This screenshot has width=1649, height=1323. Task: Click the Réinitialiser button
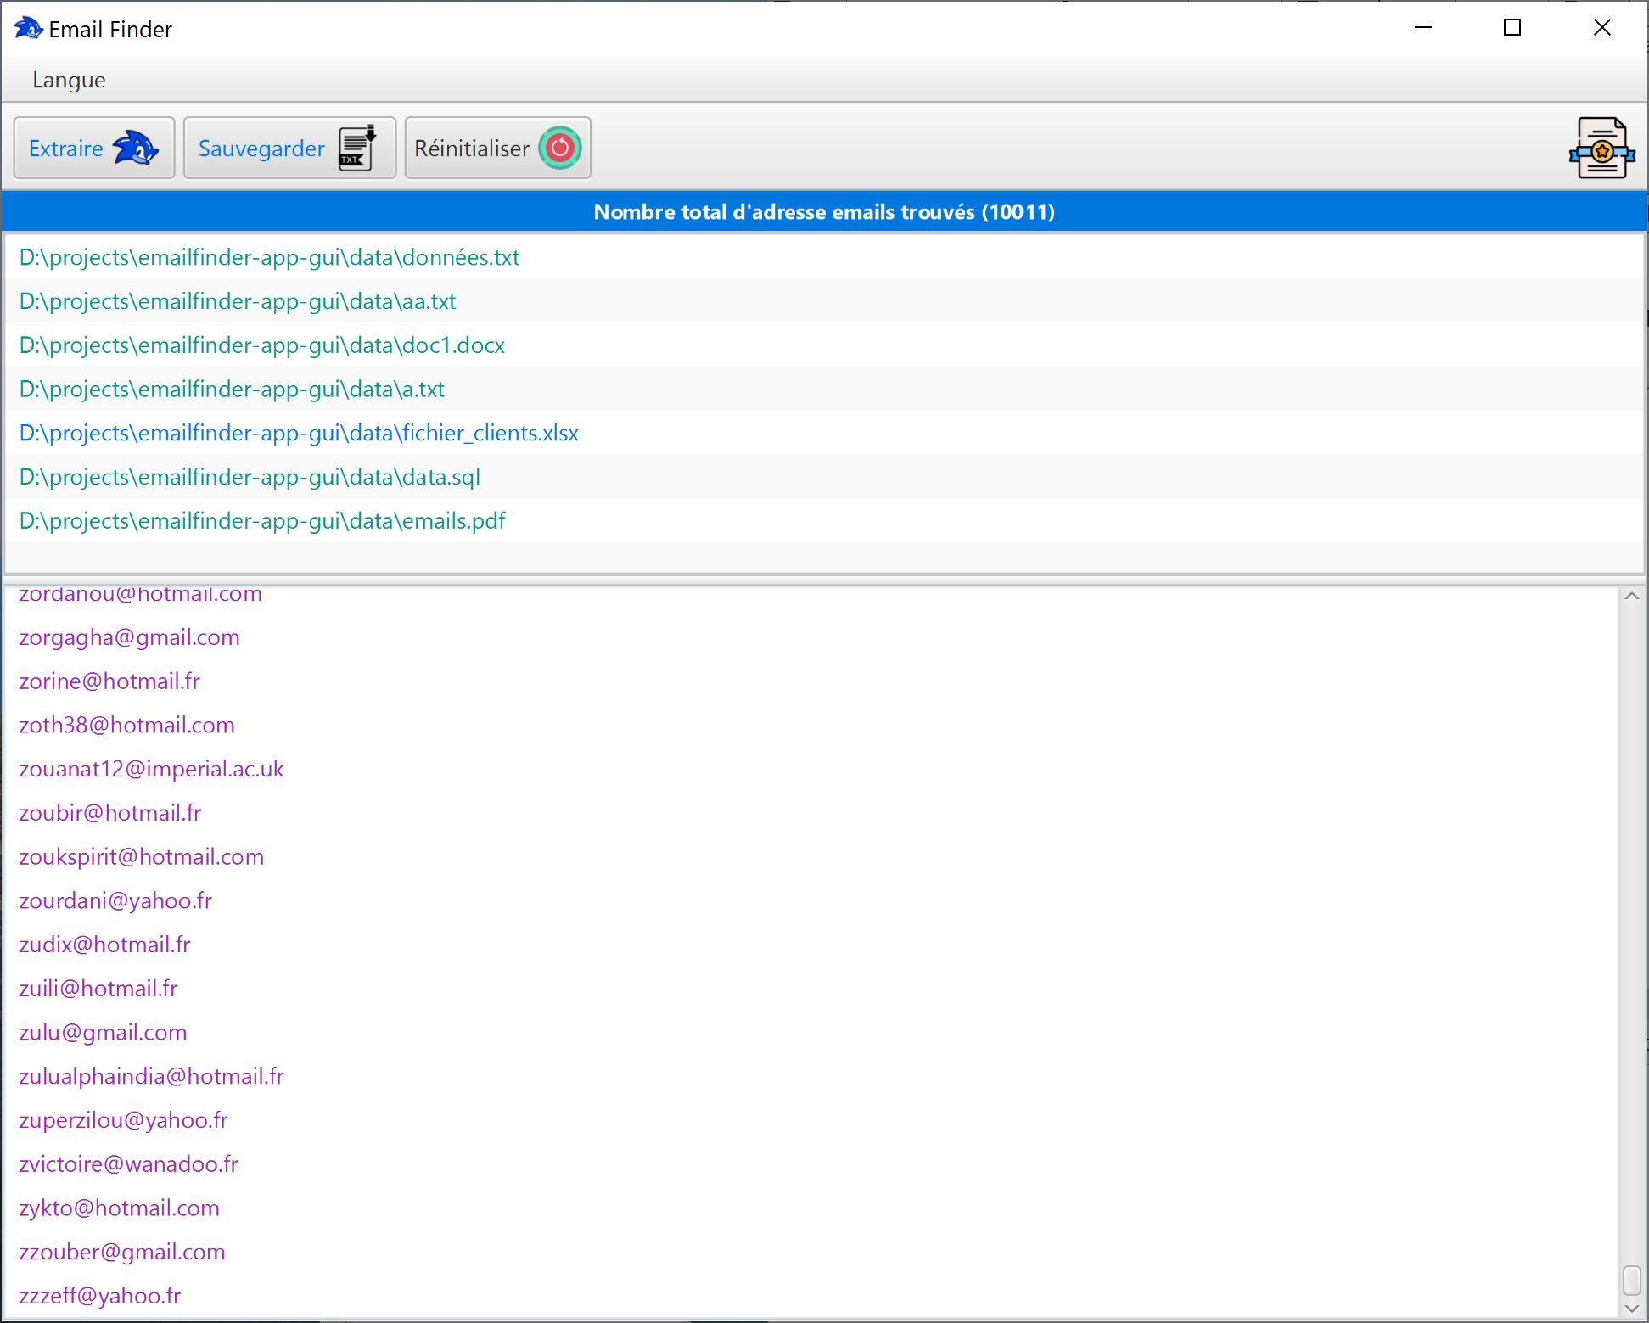pyautogui.click(x=498, y=149)
